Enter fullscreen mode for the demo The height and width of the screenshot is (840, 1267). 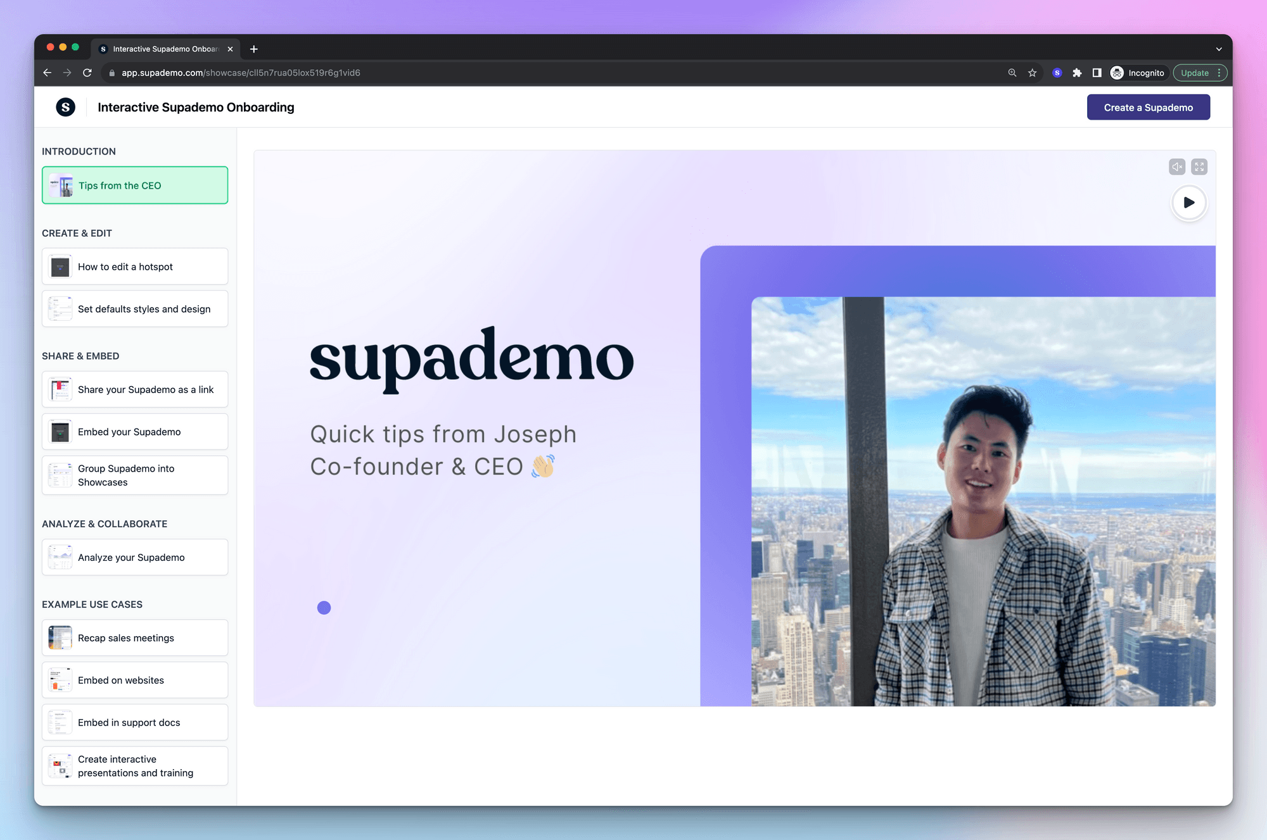point(1199,166)
